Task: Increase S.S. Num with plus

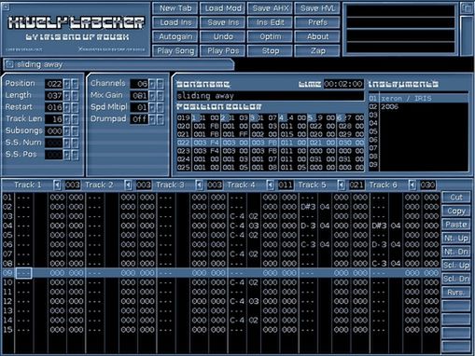Action: coord(67,143)
